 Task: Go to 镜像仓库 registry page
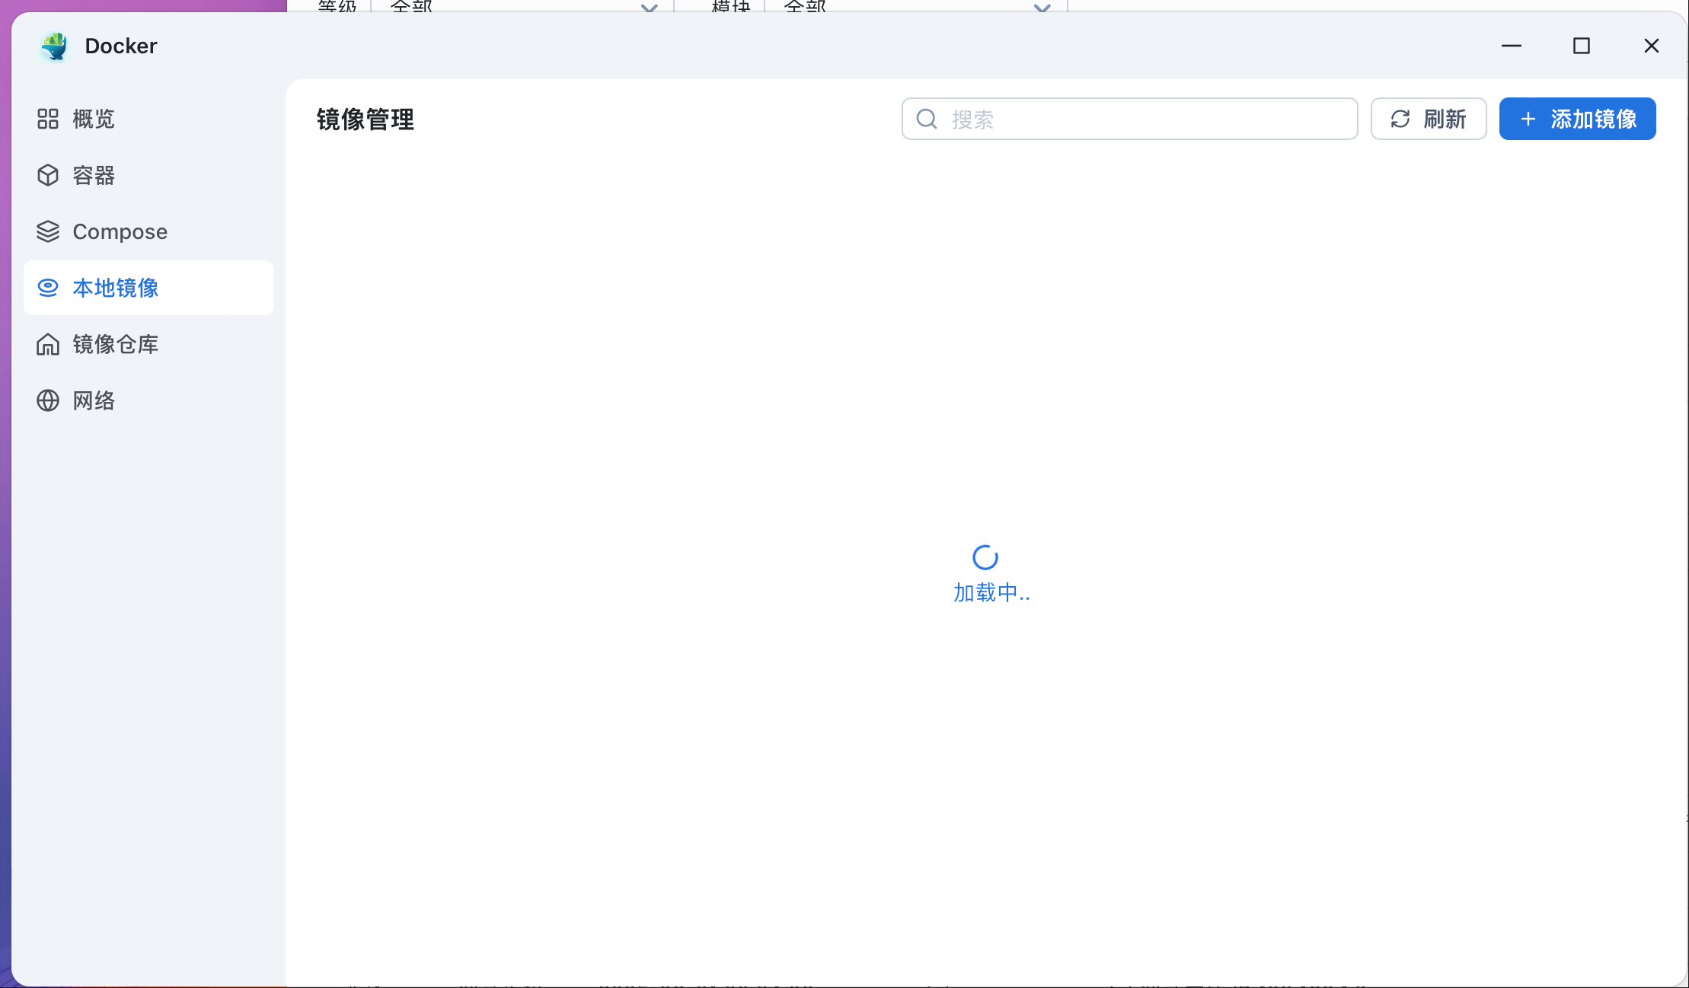point(115,344)
